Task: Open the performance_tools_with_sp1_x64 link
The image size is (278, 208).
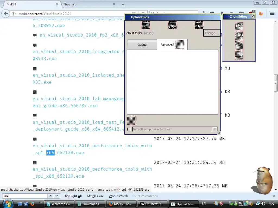Action: point(92,149)
